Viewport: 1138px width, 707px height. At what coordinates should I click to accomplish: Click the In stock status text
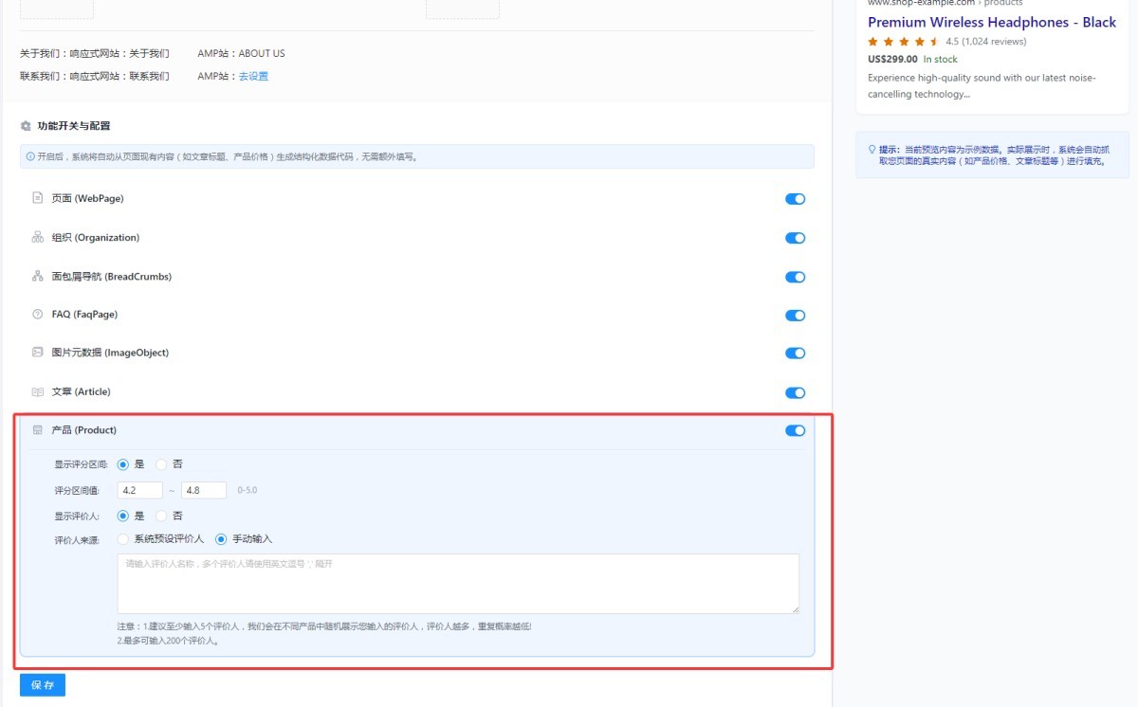tap(941, 59)
